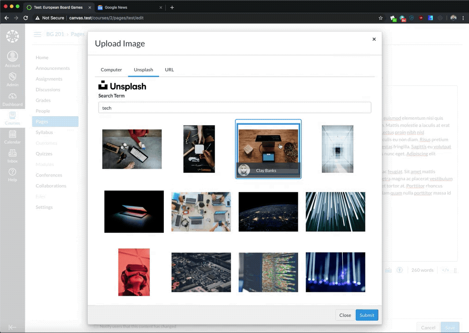
Task: Open the Account icon in Canvas sidebar
Action: 12,56
